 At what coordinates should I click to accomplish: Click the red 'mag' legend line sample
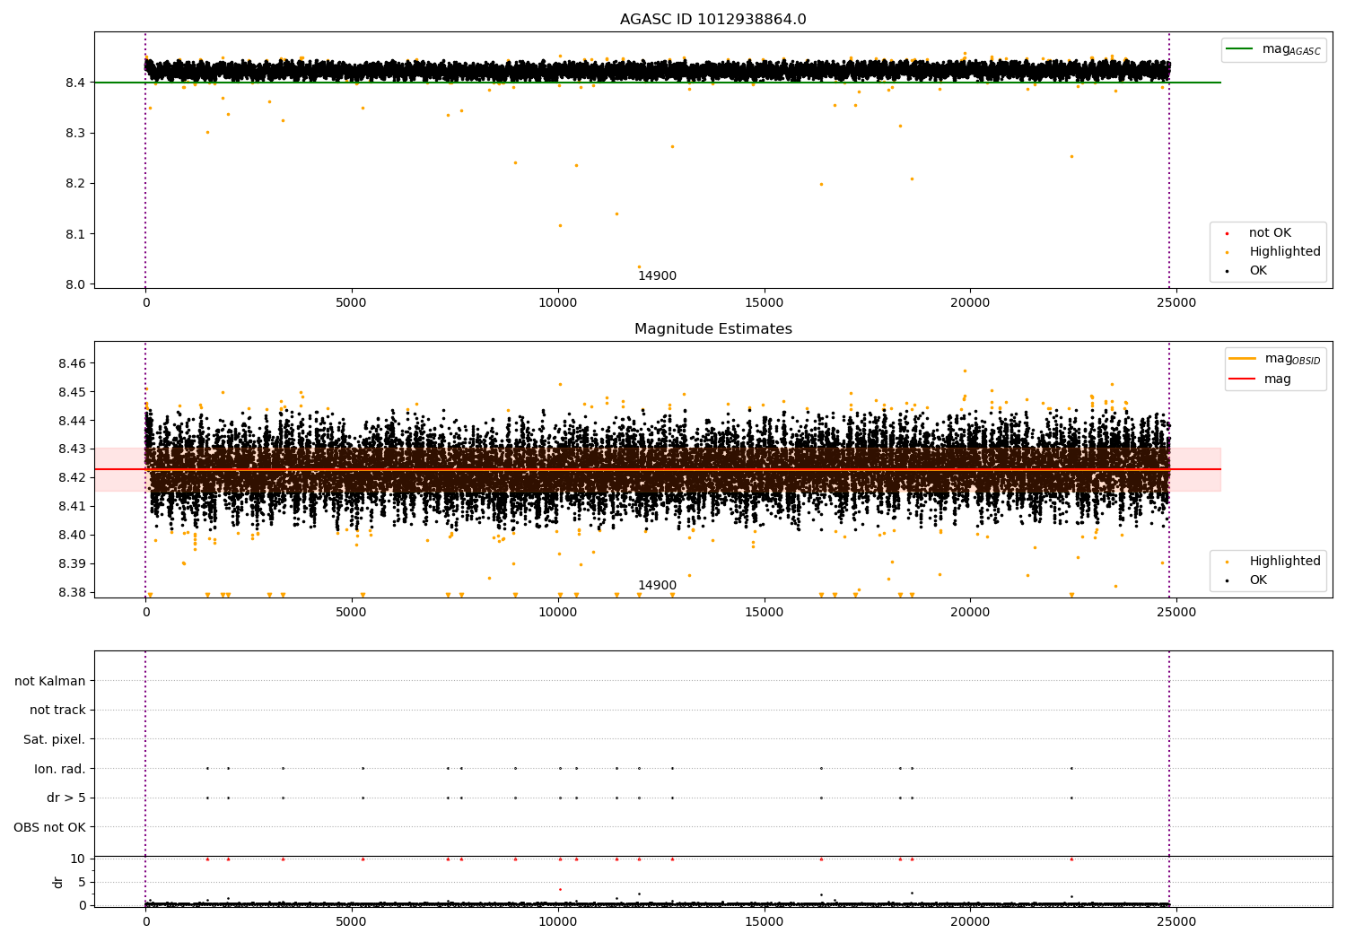pos(1243,379)
